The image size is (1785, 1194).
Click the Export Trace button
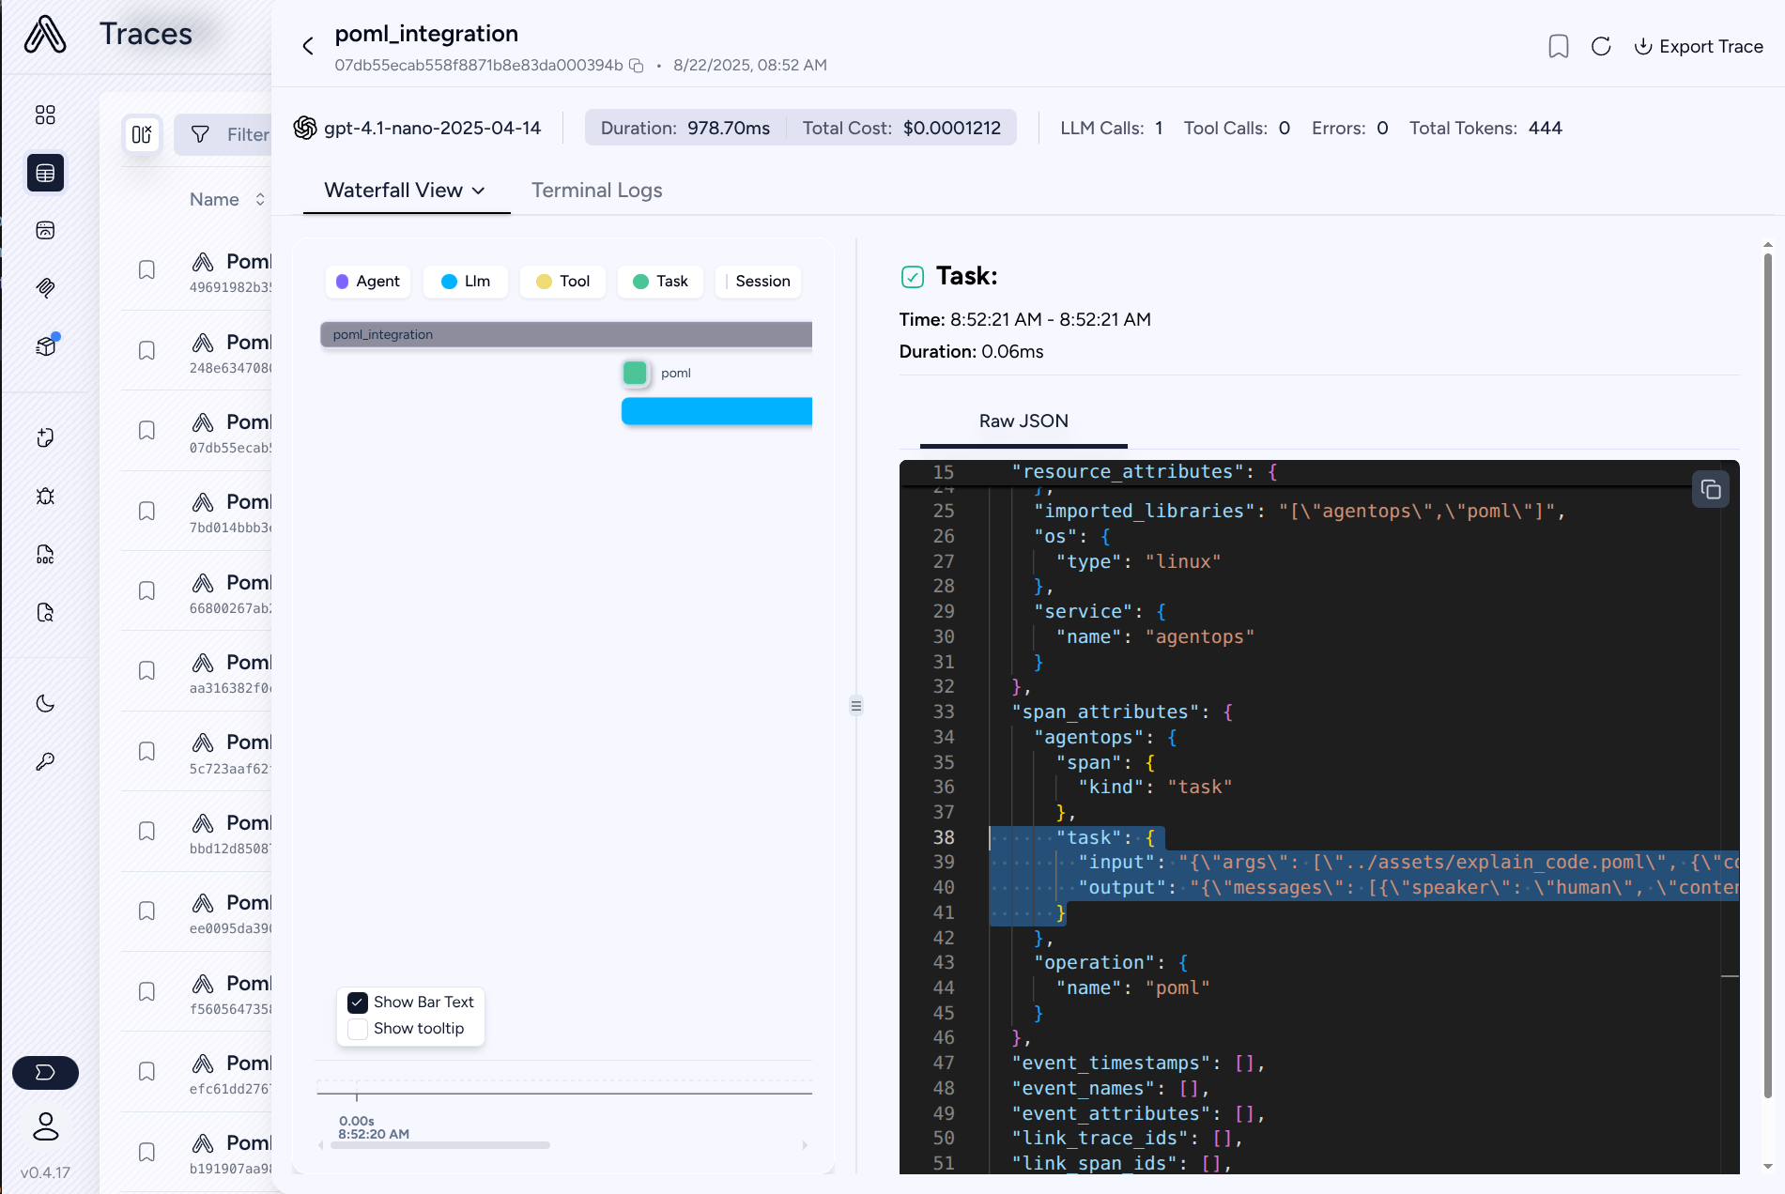(1700, 46)
